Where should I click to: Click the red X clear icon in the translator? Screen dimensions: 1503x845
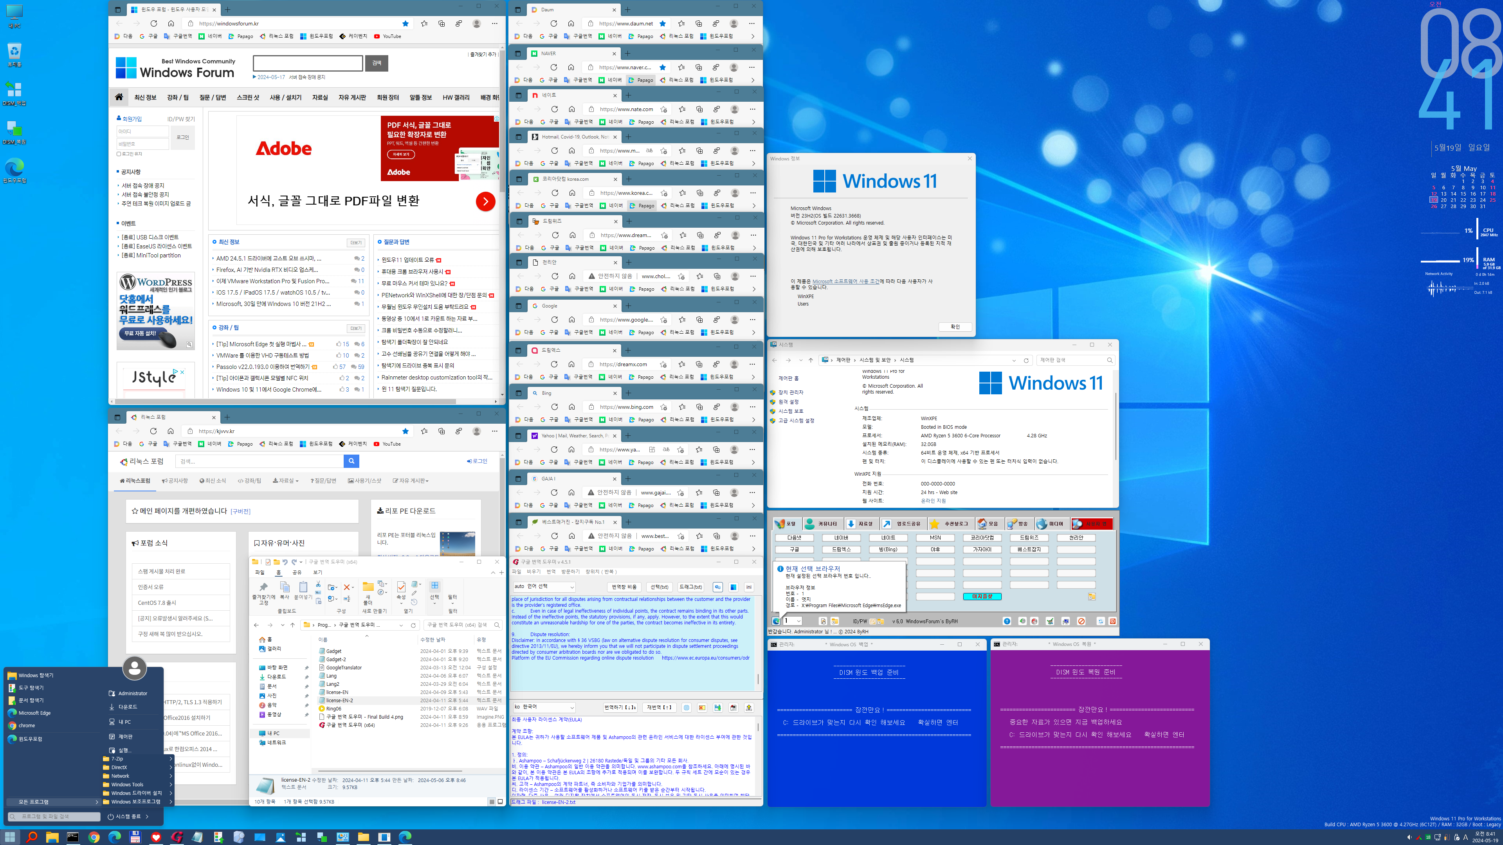tap(702, 707)
